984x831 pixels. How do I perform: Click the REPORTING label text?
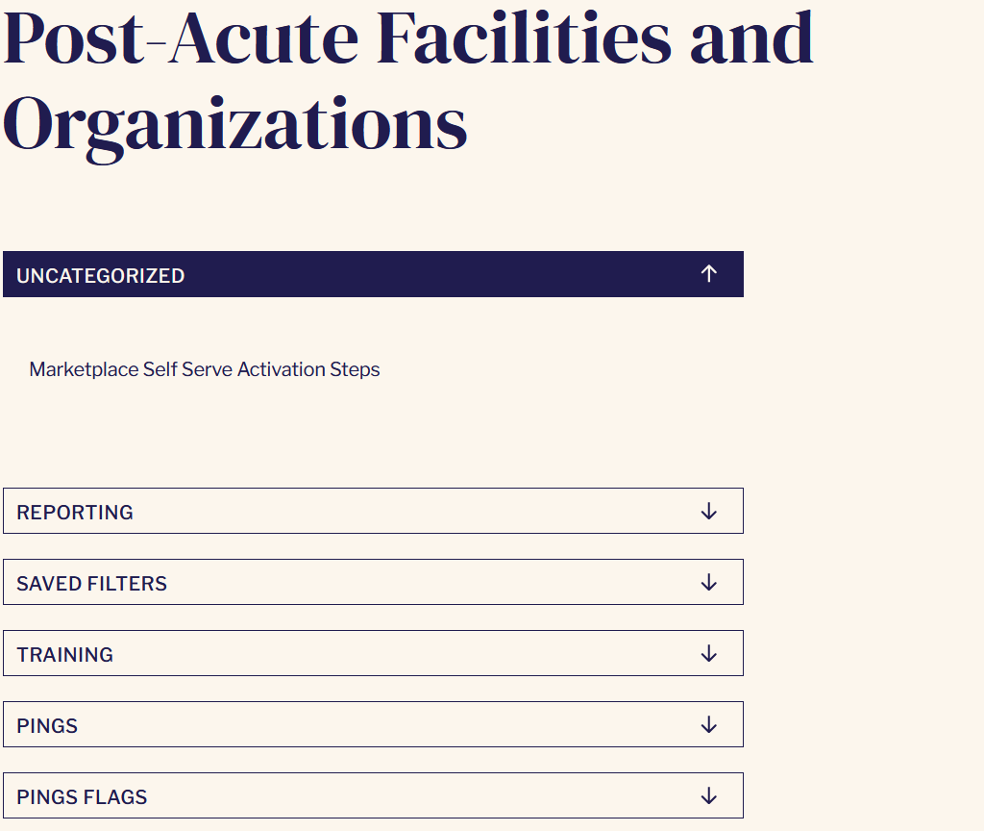pos(75,513)
